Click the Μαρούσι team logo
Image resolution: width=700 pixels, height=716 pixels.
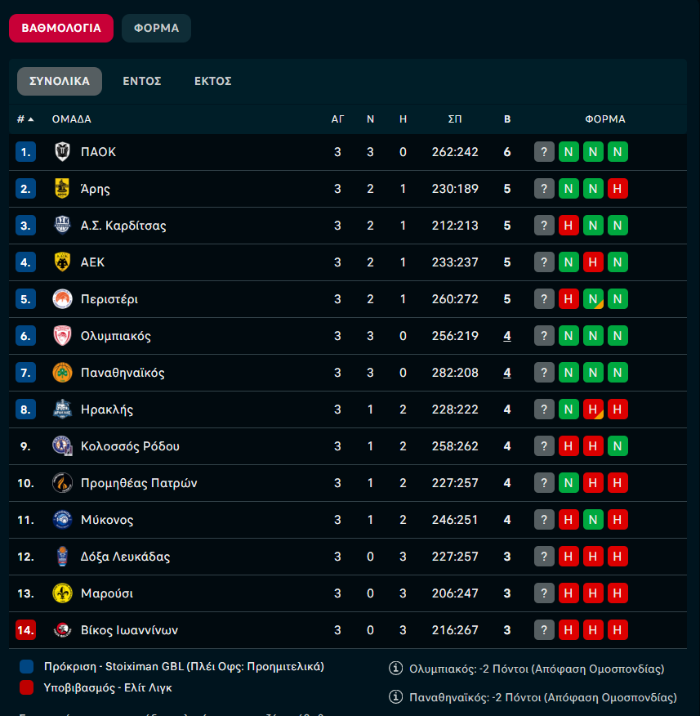tap(62, 593)
